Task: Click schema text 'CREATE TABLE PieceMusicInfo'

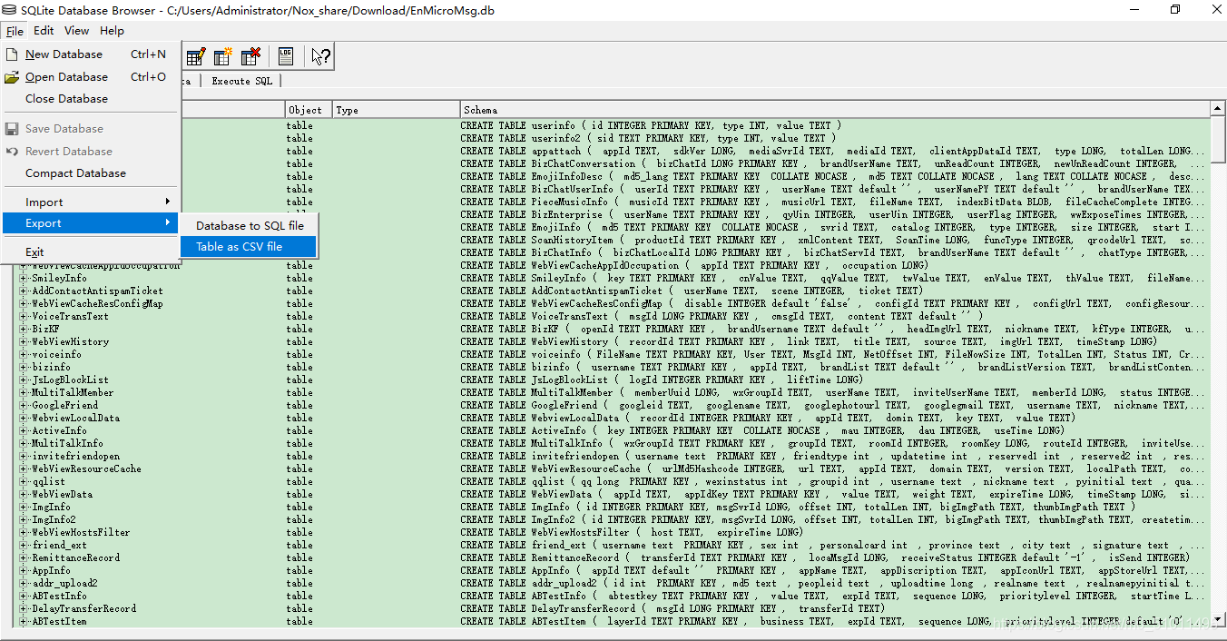Action: 534,202
